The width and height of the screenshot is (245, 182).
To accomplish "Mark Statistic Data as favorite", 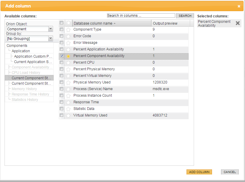I will click(68, 109).
